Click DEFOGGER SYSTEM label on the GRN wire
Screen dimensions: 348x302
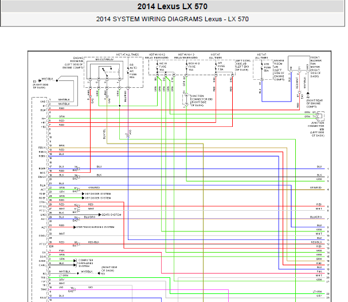point(98,198)
